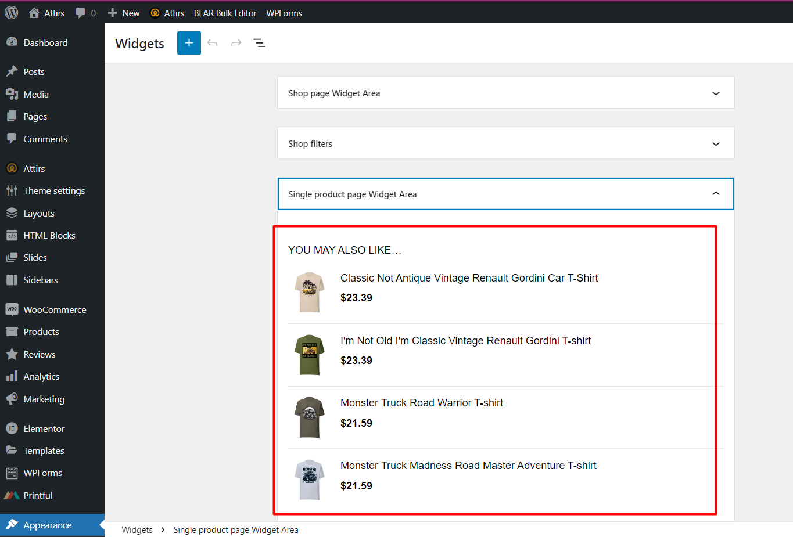This screenshot has width=793, height=537.
Task: Click the blue add block plus button
Action: (x=189, y=43)
